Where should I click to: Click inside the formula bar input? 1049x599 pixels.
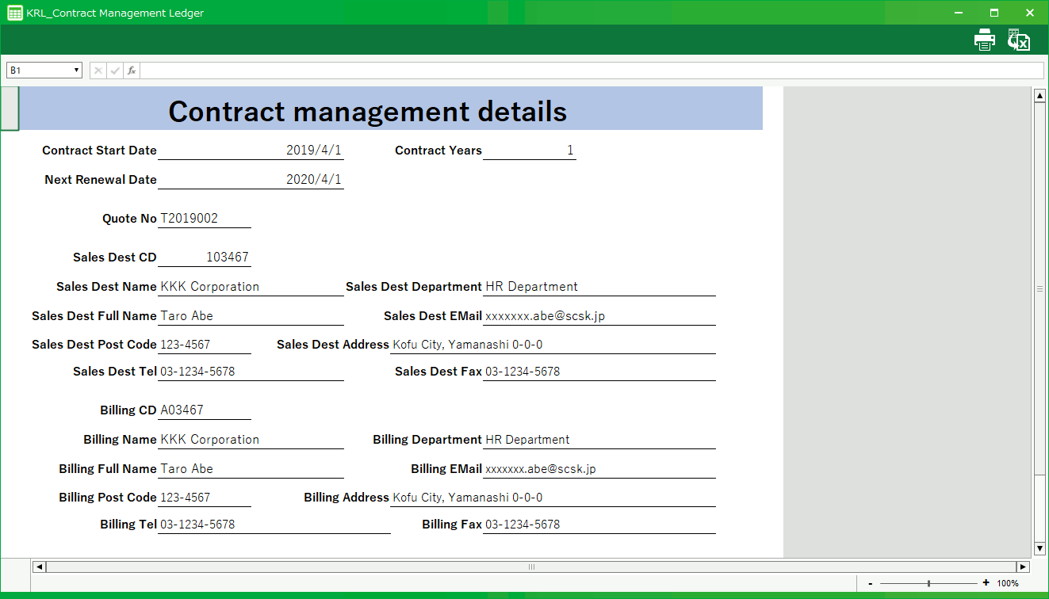(591, 71)
